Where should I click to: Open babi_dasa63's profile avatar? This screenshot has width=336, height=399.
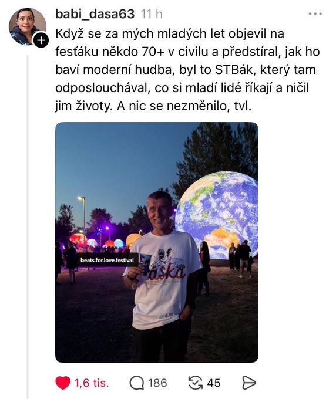[28, 27]
